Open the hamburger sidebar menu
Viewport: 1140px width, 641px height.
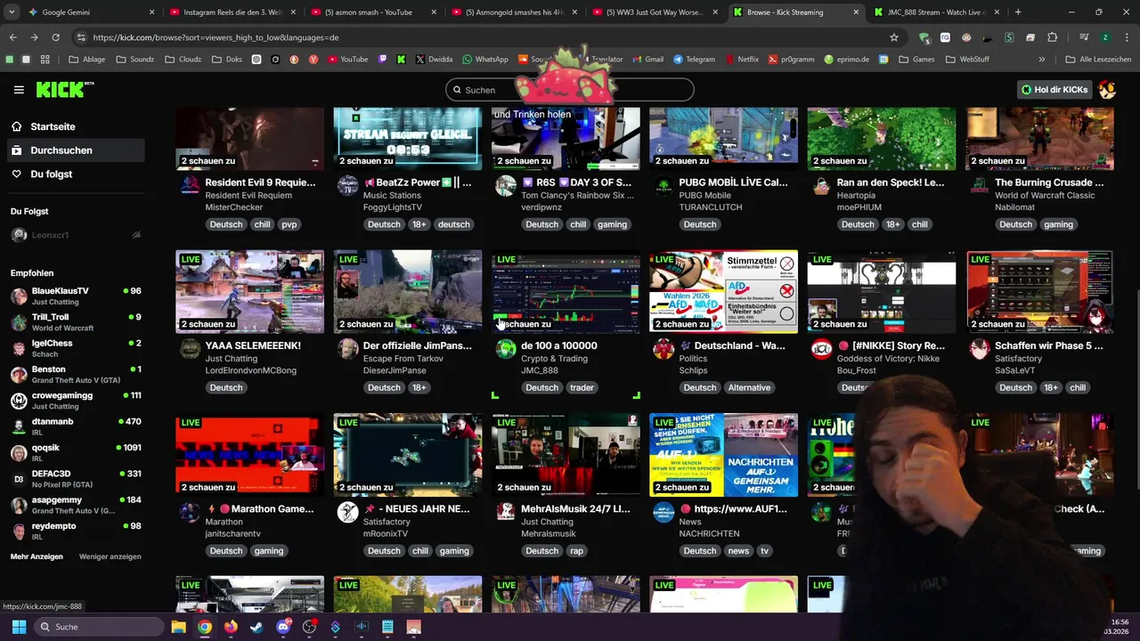click(19, 90)
